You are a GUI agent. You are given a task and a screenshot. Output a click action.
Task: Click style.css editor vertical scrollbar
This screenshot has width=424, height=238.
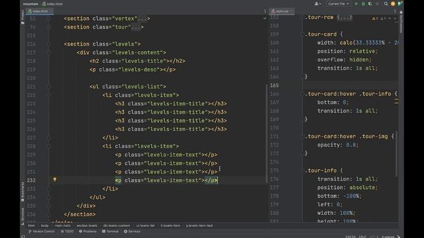pos(397,154)
